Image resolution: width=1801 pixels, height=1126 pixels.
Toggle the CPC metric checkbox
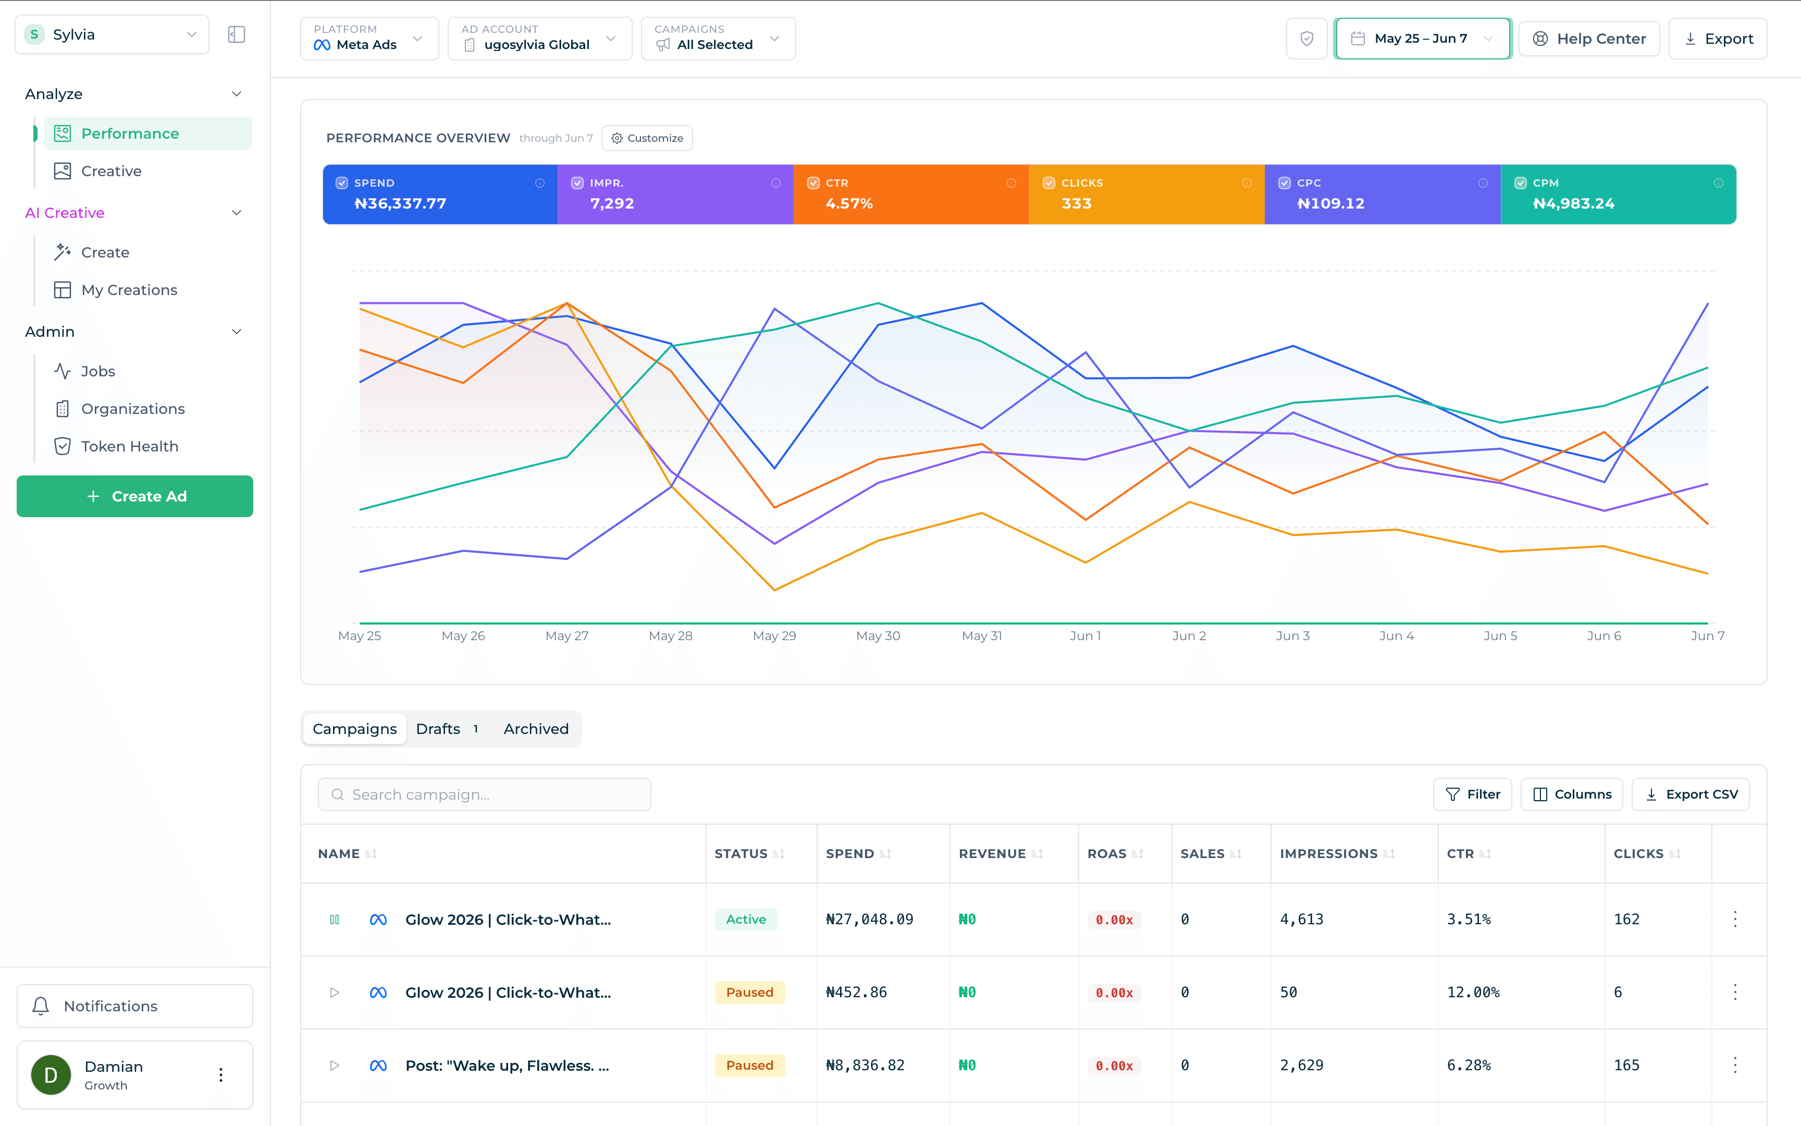pyautogui.click(x=1285, y=183)
